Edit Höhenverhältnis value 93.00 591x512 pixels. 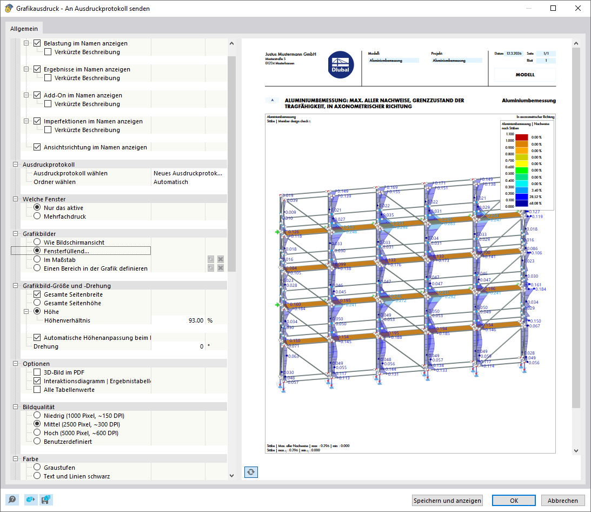178,320
